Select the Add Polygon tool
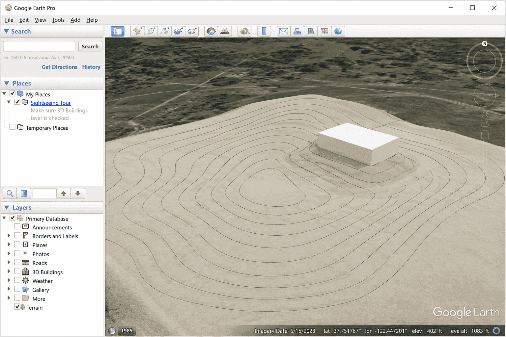The height and width of the screenshot is (337, 506). click(151, 31)
